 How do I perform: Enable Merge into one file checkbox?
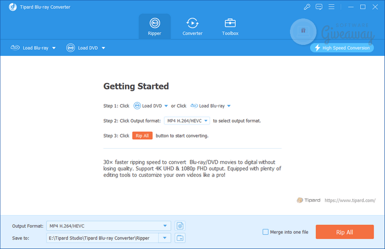click(x=265, y=232)
